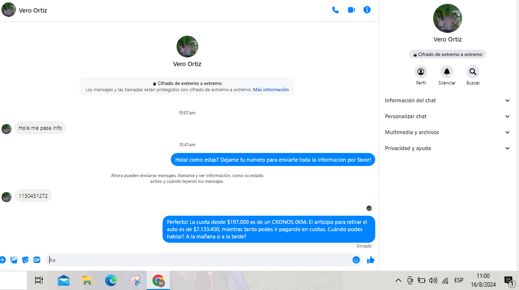Expand Personalizar chat section
This screenshot has width=519, height=290.
point(447,116)
